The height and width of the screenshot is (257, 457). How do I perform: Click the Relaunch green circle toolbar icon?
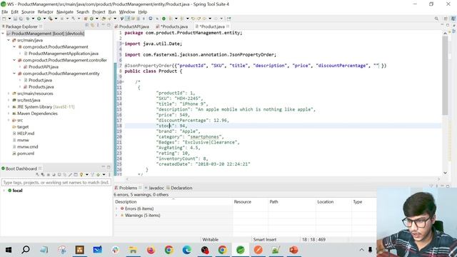(91, 19)
